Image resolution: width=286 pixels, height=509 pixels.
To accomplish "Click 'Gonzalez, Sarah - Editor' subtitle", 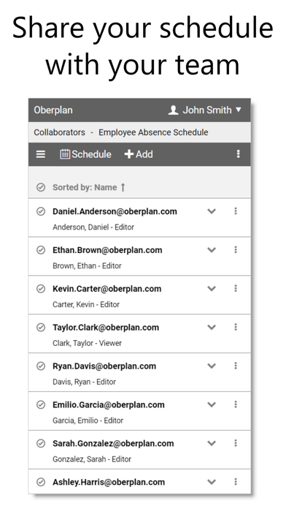I will click(x=92, y=459).
